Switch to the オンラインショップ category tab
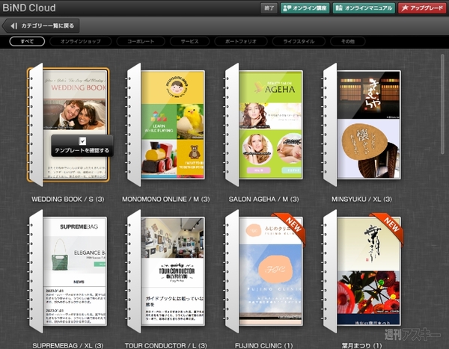 point(81,41)
